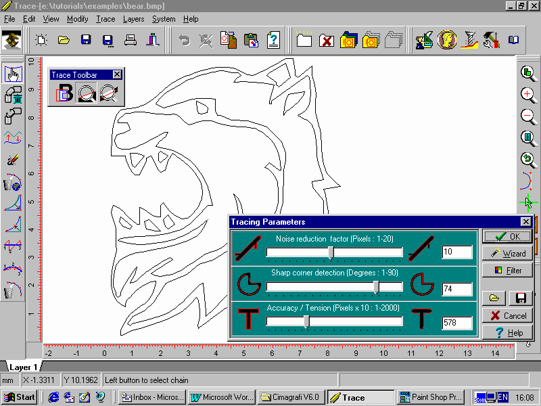This screenshot has width=541, height=406.
Task: Click the Noise reduction factor slider handle
Action: click(x=331, y=252)
